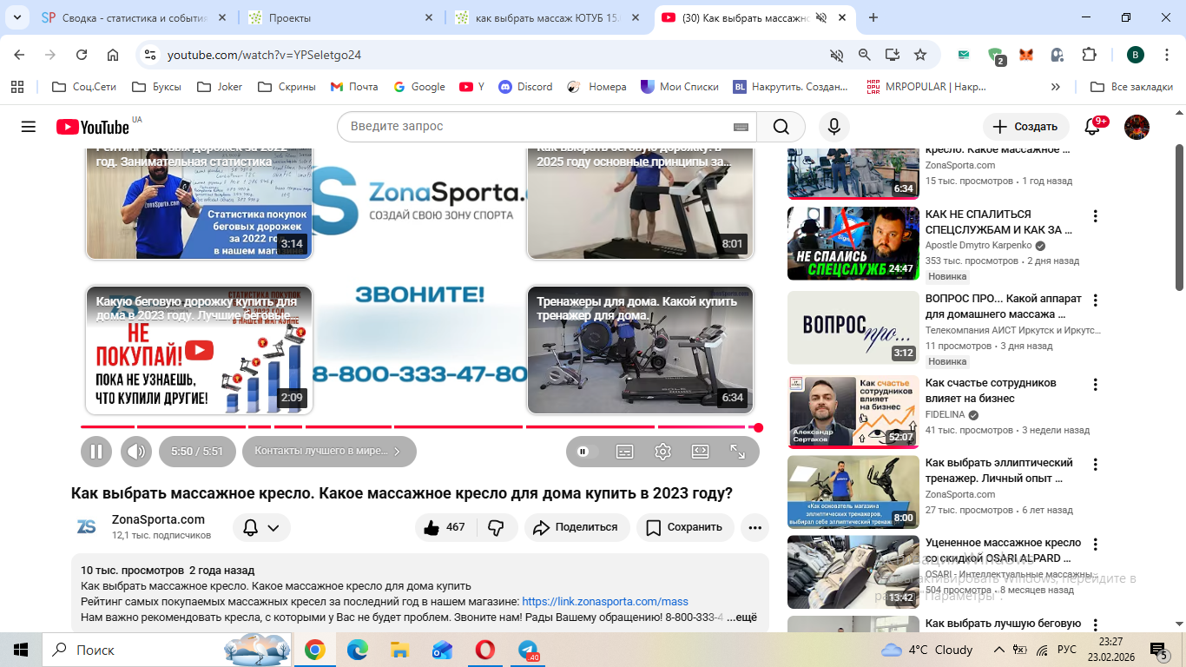This screenshot has width=1186, height=667.
Task: Open the on-screen keyboard in search box
Action: click(741, 127)
